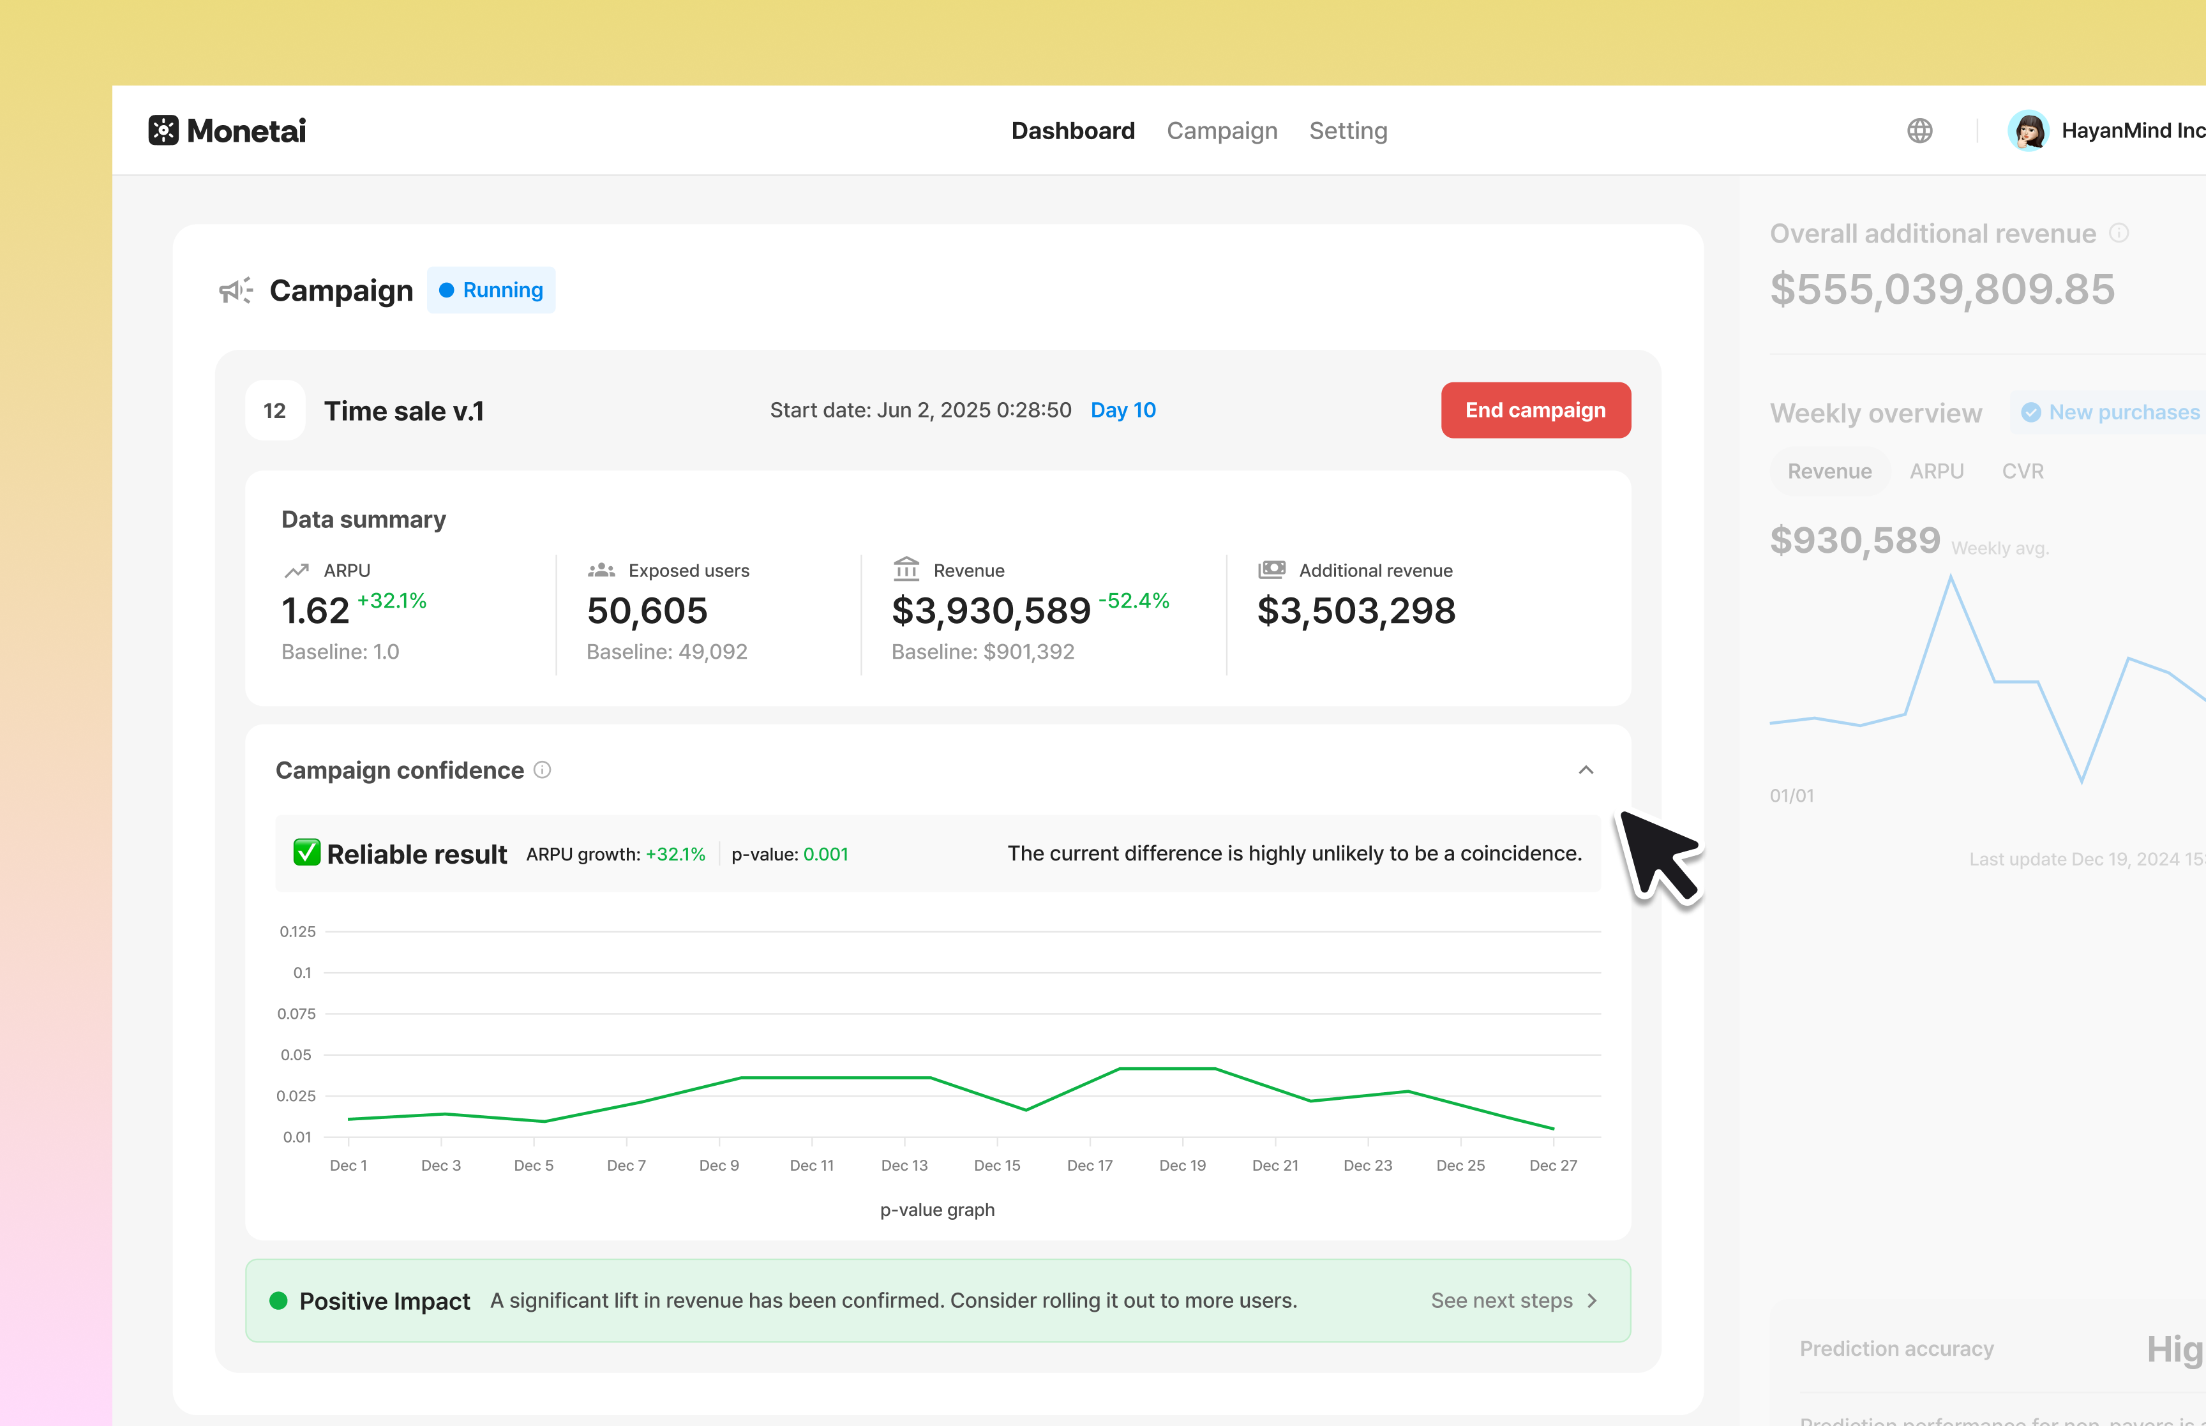Click the HayanMind Inc avatar
Screen dimensions: 2206x1426
tap(2027, 131)
